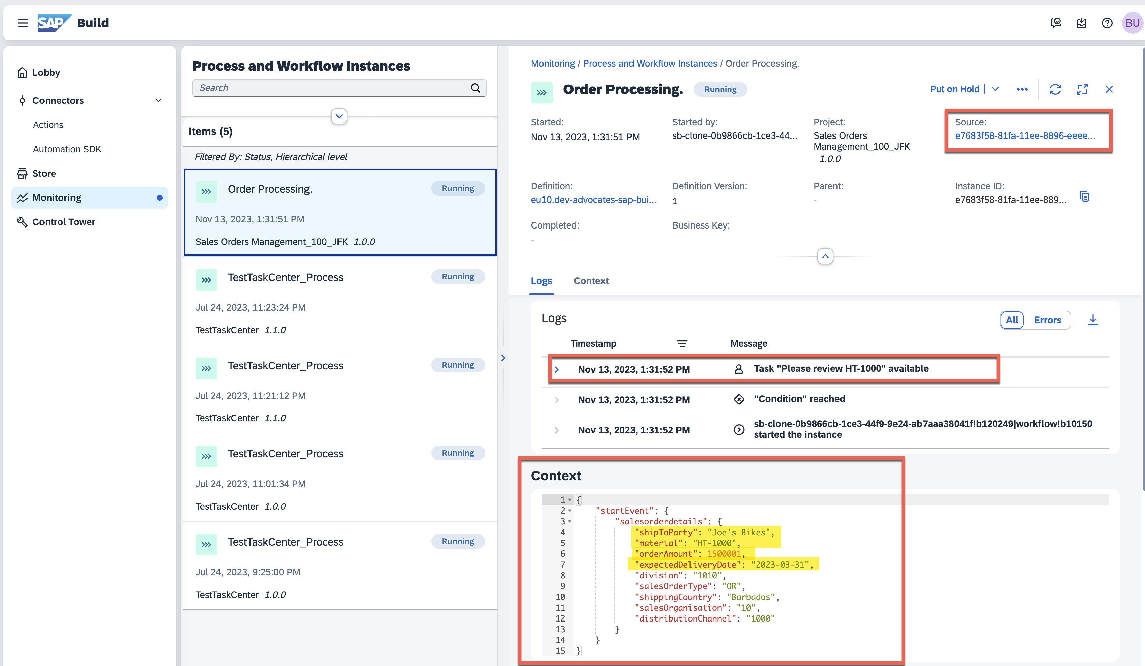Click the Control Tower wrench icon

[22, 222]
